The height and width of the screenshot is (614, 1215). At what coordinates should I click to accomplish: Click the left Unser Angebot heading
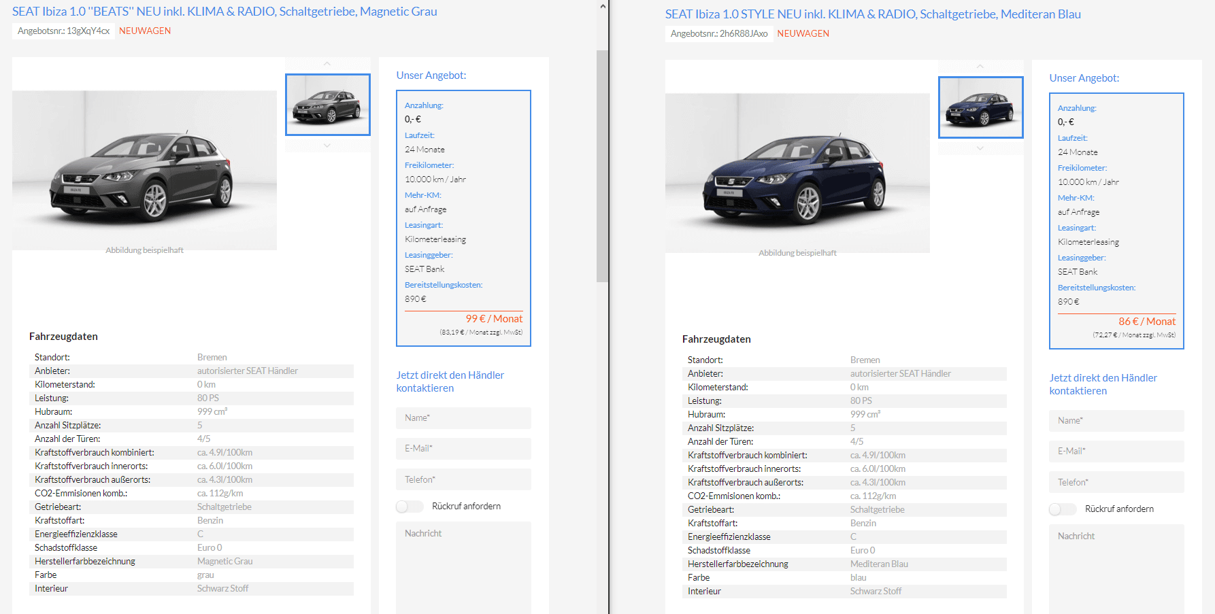click(431, 75)
